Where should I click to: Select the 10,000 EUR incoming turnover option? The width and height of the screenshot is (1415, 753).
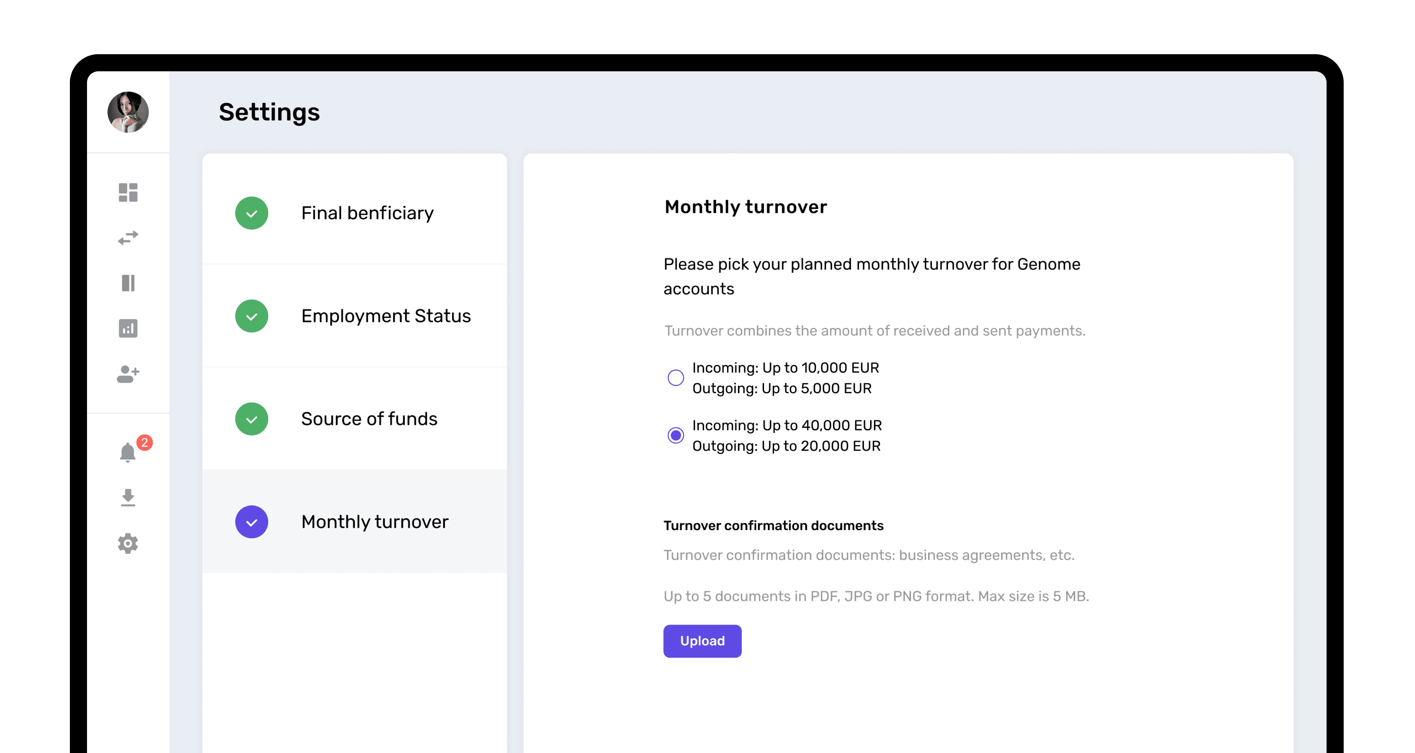coord(676,378)
